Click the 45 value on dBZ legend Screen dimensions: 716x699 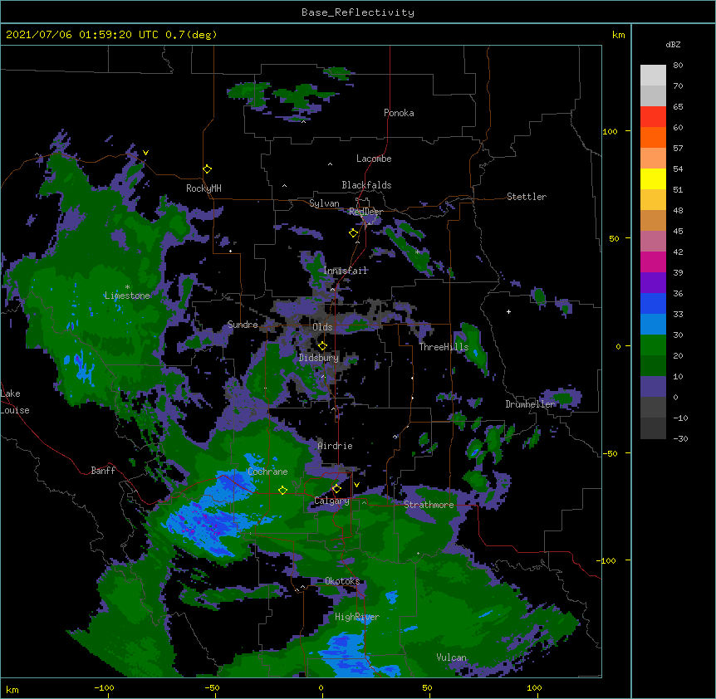pos(678,232)
